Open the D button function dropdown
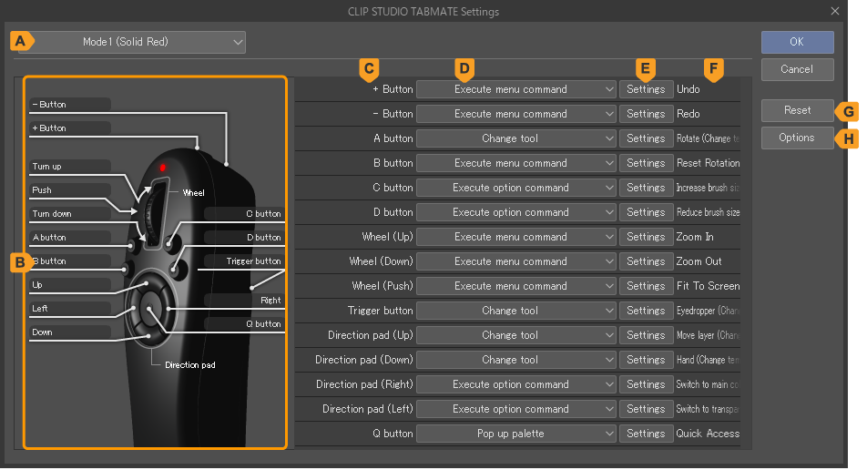This screenshot has width=867, height=470. [515, 212]
